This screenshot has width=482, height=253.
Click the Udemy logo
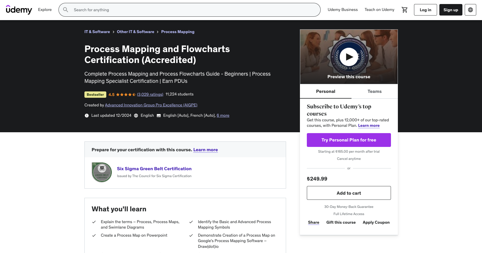(x=19, y=10)
